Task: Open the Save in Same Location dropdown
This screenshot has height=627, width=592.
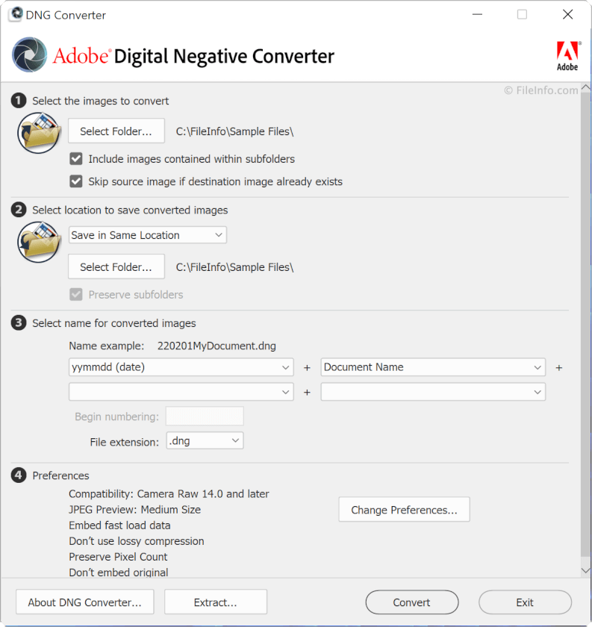Action: pyautogui.click(x=147, y=235)
